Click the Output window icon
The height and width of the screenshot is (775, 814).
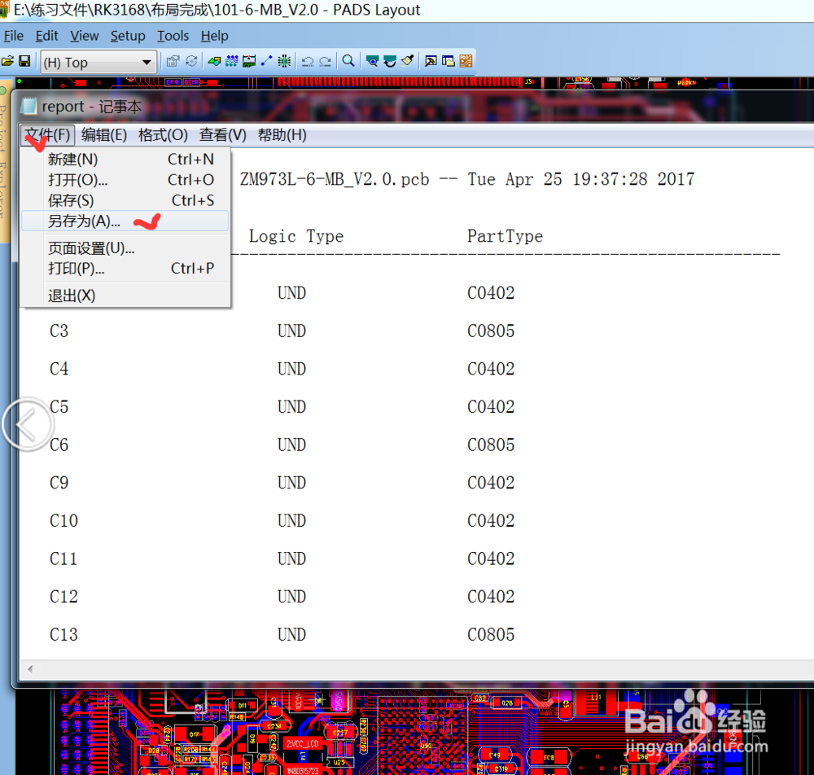click(431, 62)
